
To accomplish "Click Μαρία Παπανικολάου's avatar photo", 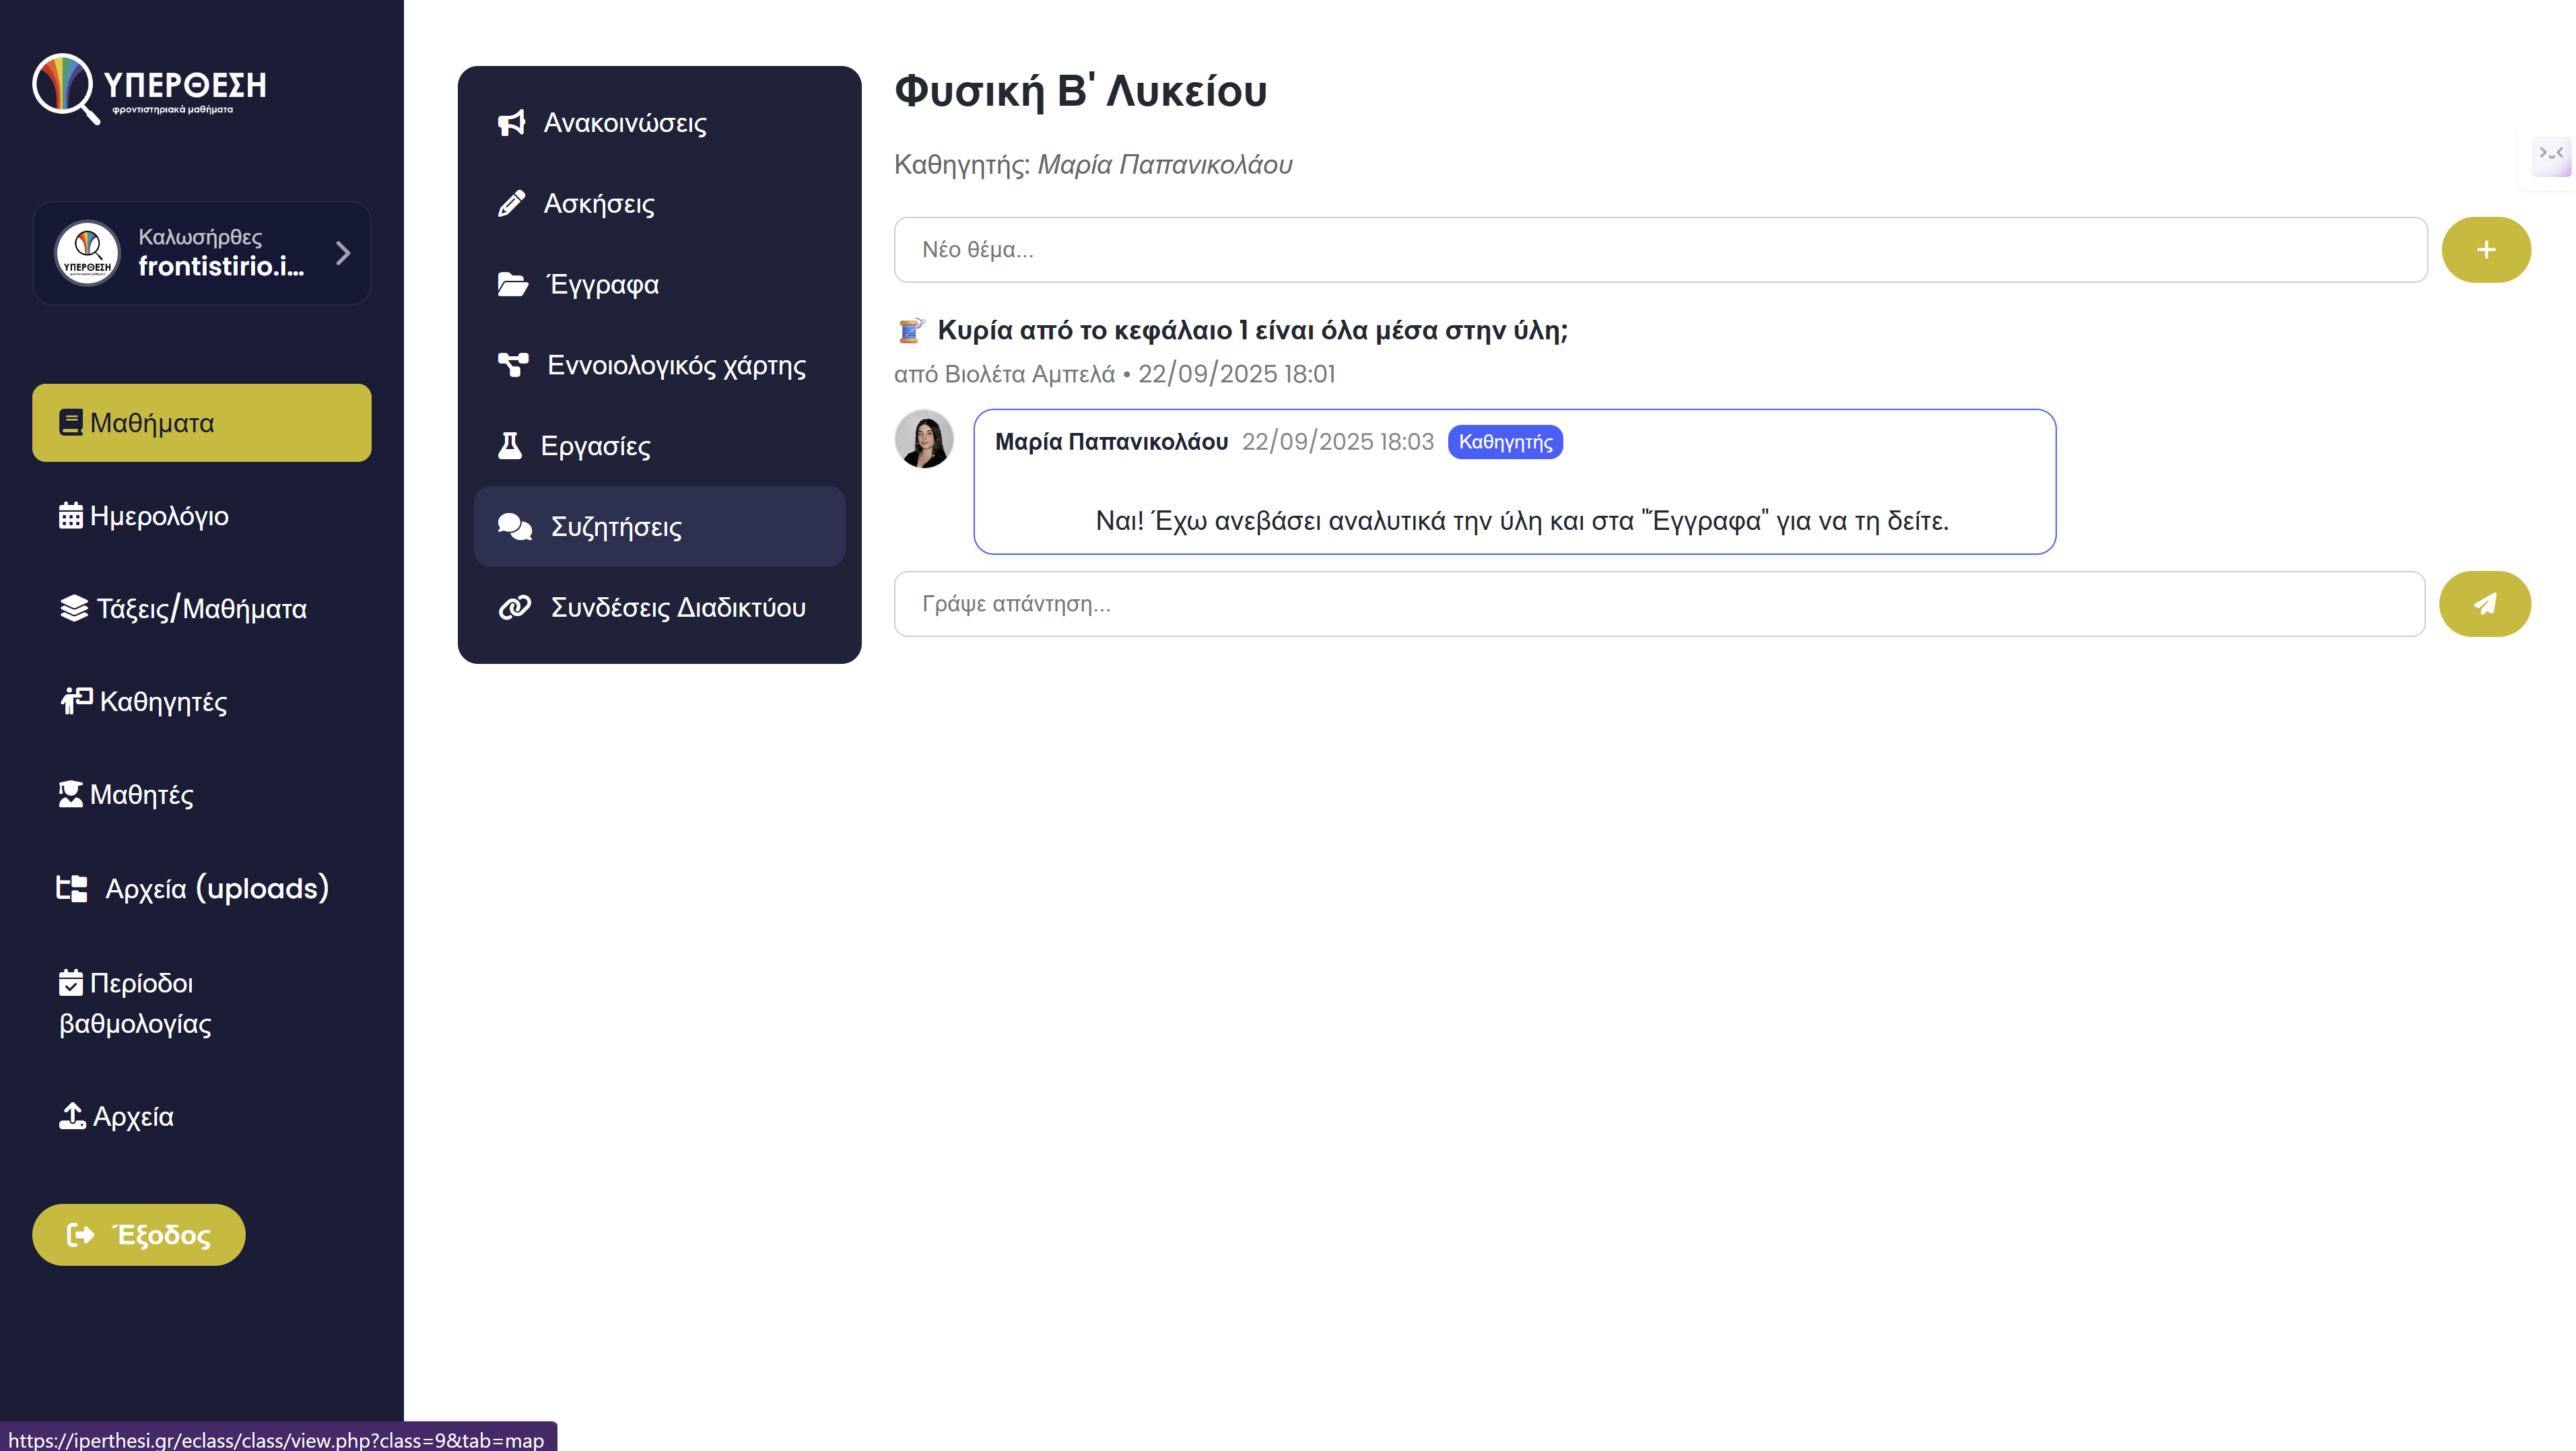I will (x=923, y=439).
